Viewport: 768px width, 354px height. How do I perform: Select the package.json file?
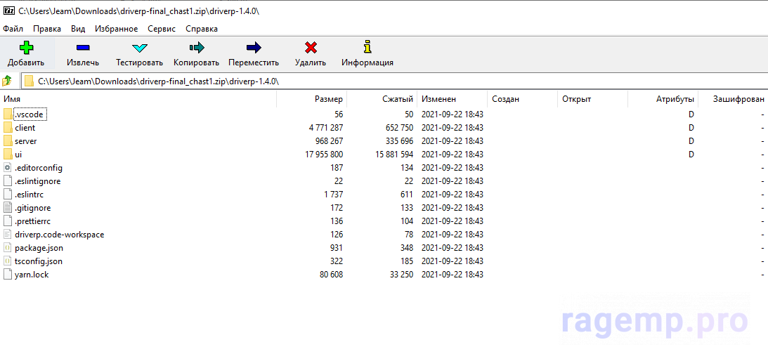(39, 248)
